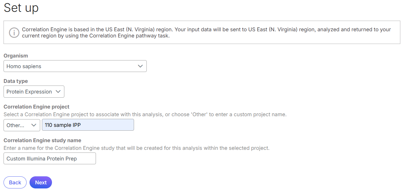Click the chevron arrow beside Protein Expression
This screenshot has width=408, height=192.
(x=58, y=92)
